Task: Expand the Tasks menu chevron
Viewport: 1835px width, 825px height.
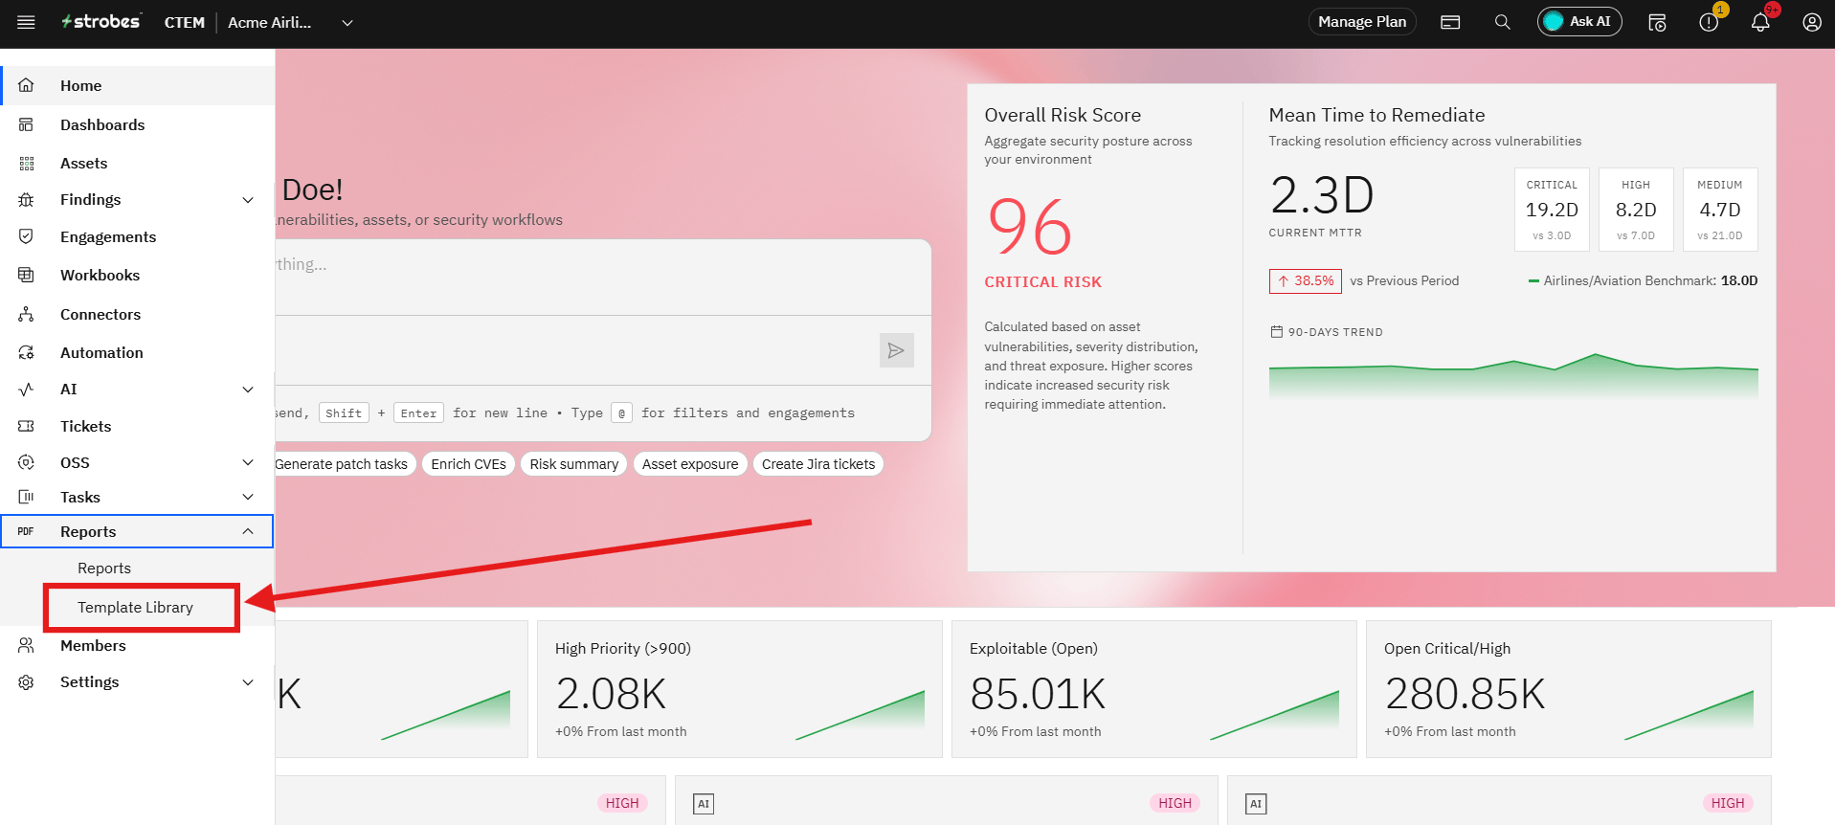Action: point(248,498)
